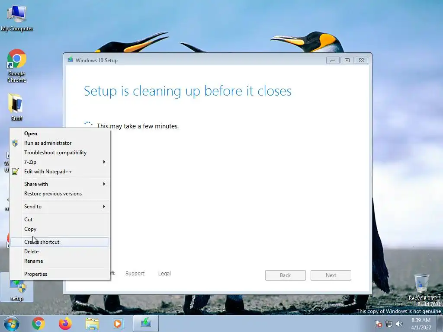
Task: Click the network tray icon
Action: pyautogui.click(x=389, y=324)
